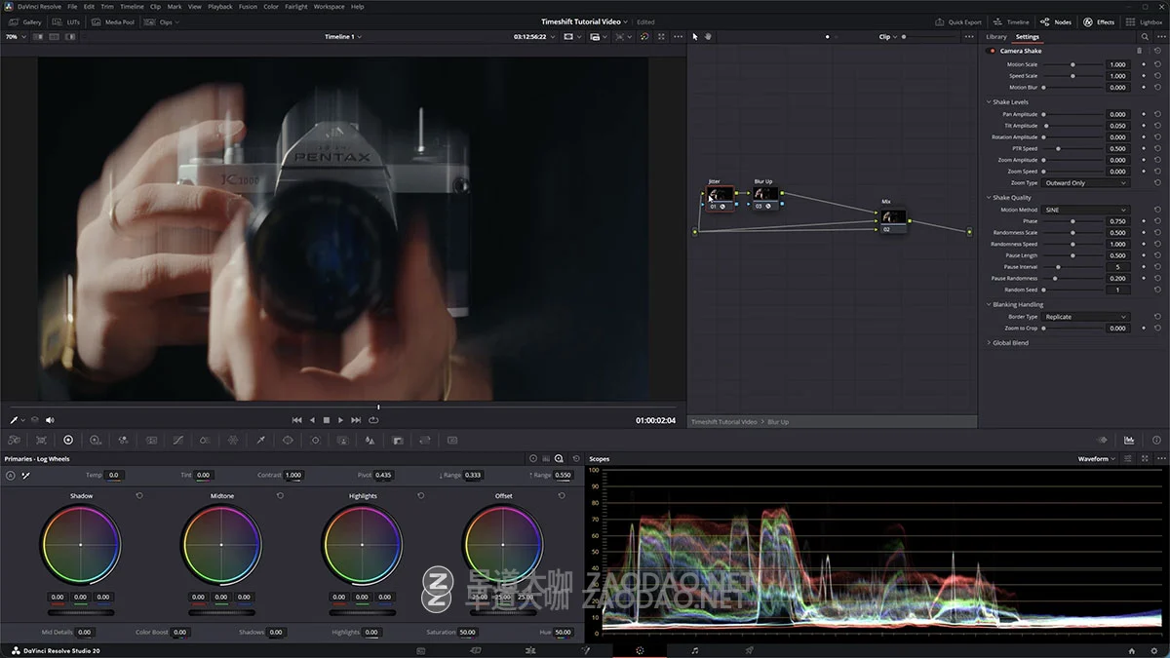
Task: Open project settings gear icon
Action: point(1156,650)
